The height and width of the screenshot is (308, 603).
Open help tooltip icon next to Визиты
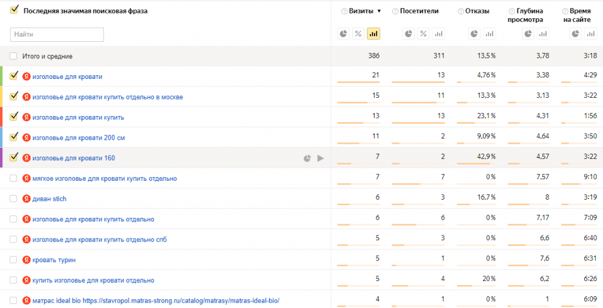(344, 11)
